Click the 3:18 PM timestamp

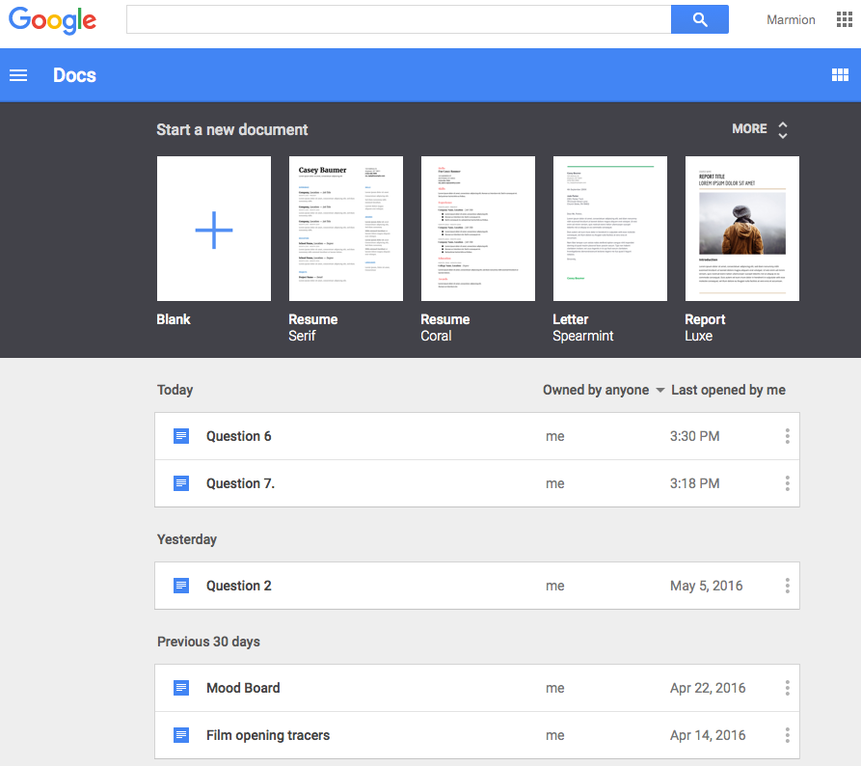pyautogui.click(x=694, y=483)
